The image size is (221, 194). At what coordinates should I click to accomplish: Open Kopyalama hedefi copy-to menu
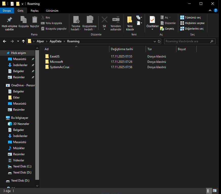pyautogui.click(x=89, y=23)
